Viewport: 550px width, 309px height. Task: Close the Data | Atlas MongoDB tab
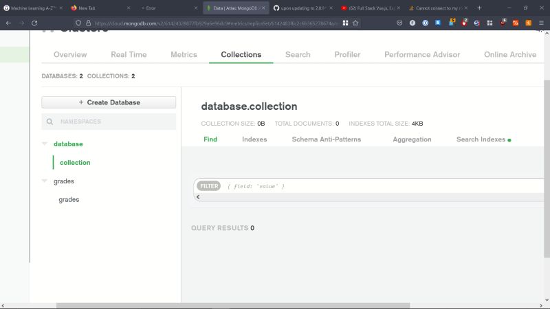[x=263, y=8]
